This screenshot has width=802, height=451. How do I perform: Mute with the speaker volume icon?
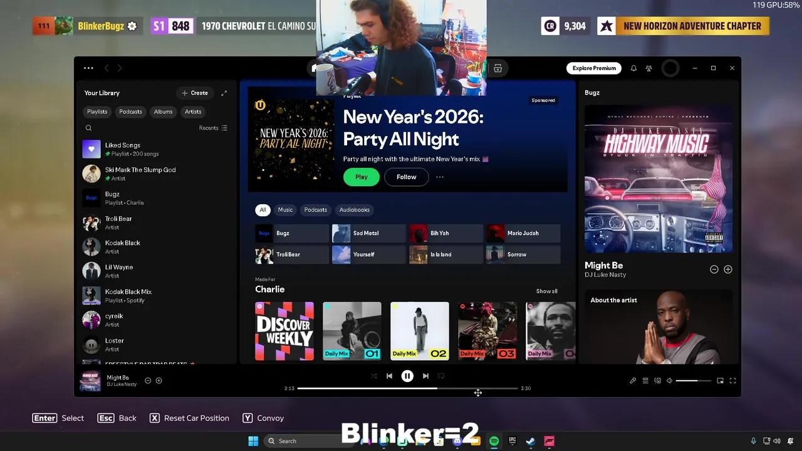click(669, 380)
